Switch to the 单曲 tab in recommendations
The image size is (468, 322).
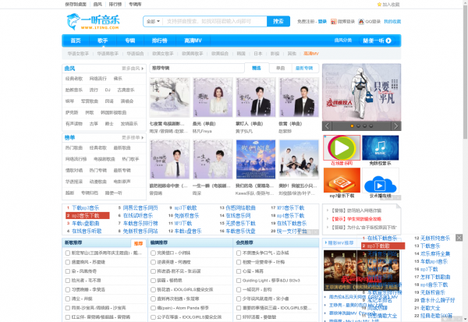279,69
